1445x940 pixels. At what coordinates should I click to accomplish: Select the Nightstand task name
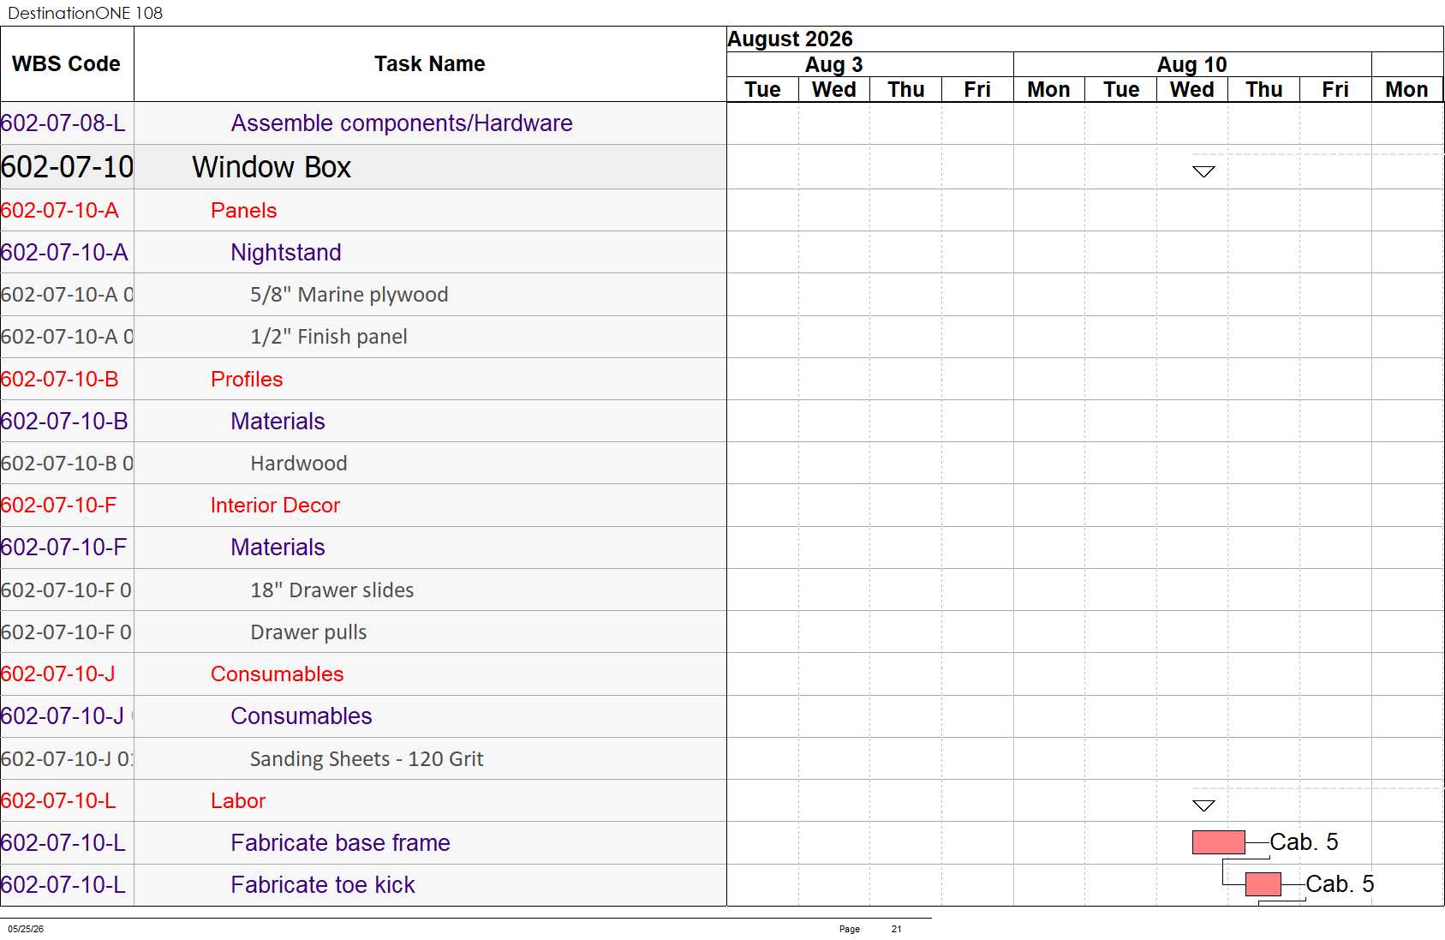[286, 253]
